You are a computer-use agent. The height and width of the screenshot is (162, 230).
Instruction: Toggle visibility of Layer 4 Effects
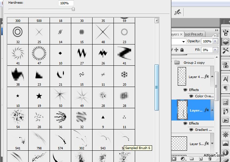coord(185,90)
